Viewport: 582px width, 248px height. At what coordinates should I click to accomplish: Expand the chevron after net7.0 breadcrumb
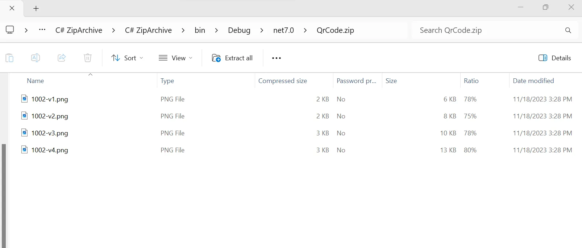pyautogui.click(x=305, y=30)
